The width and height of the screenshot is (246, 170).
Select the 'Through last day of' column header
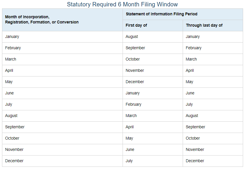click(204, 25)
